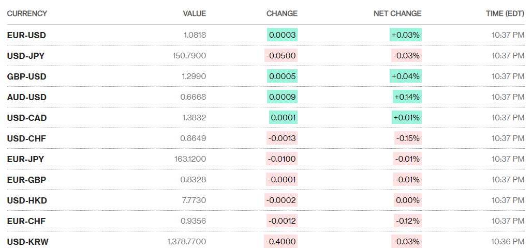
Task: Select the EUR-JPY currency pair
Action: 25,159
